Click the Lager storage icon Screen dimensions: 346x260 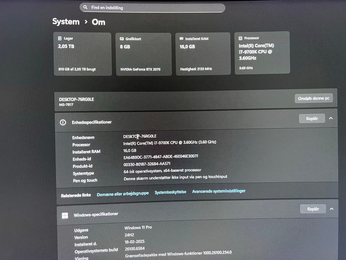pos(60,38)
